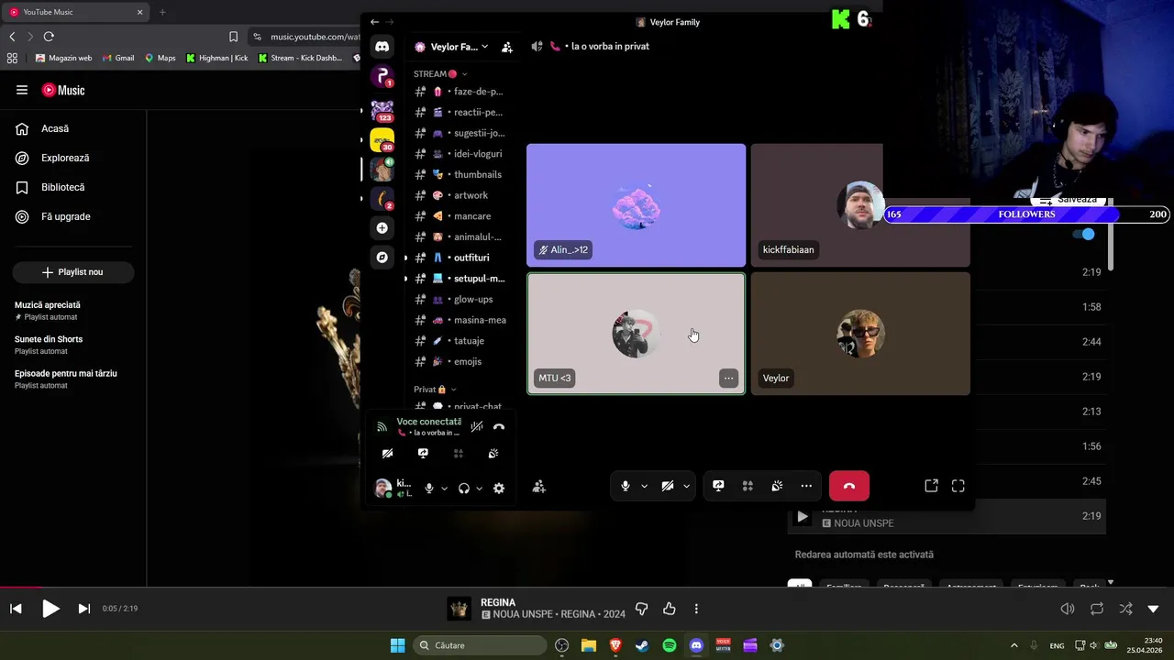Dislike the song REGINA
This screenshot has width=1174, height=660.
pos(642,609)
